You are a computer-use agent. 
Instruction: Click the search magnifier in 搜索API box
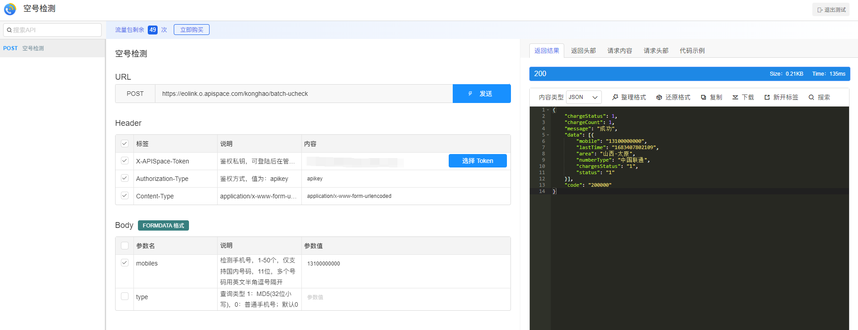click(9, 30)
